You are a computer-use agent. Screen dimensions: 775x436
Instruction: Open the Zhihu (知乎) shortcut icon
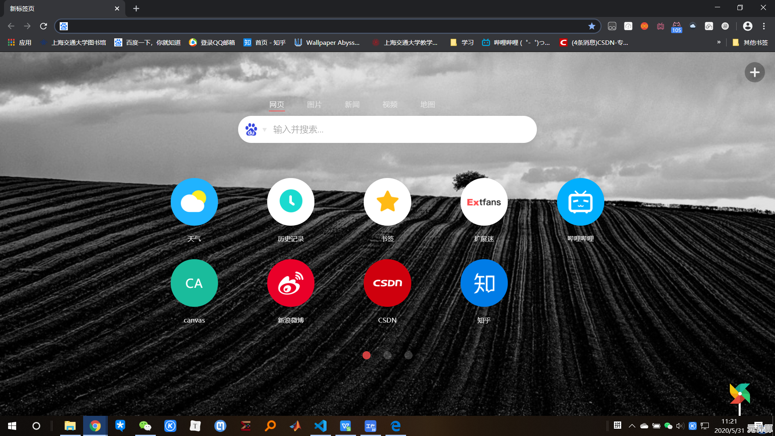click(484, 283)
